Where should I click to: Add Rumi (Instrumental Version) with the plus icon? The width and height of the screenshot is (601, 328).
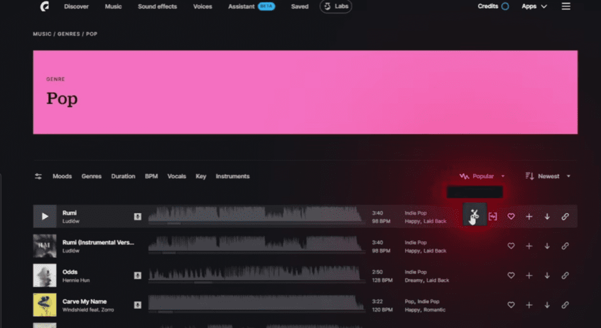529,246
